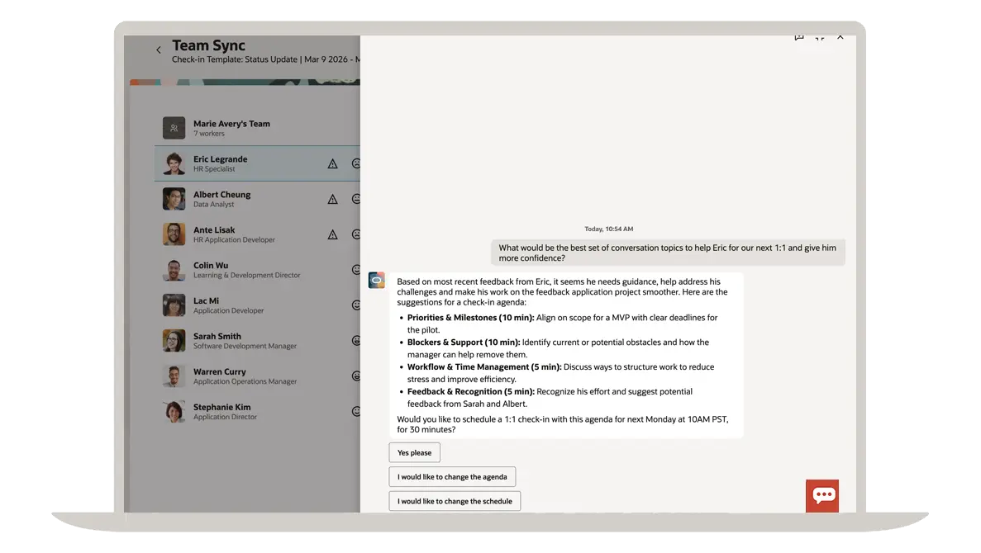Viewport: 981px width, 553px height.
Task: Click the warning icon for Ante Lisak
Action: pyautogui.click(x=332, y=235)
